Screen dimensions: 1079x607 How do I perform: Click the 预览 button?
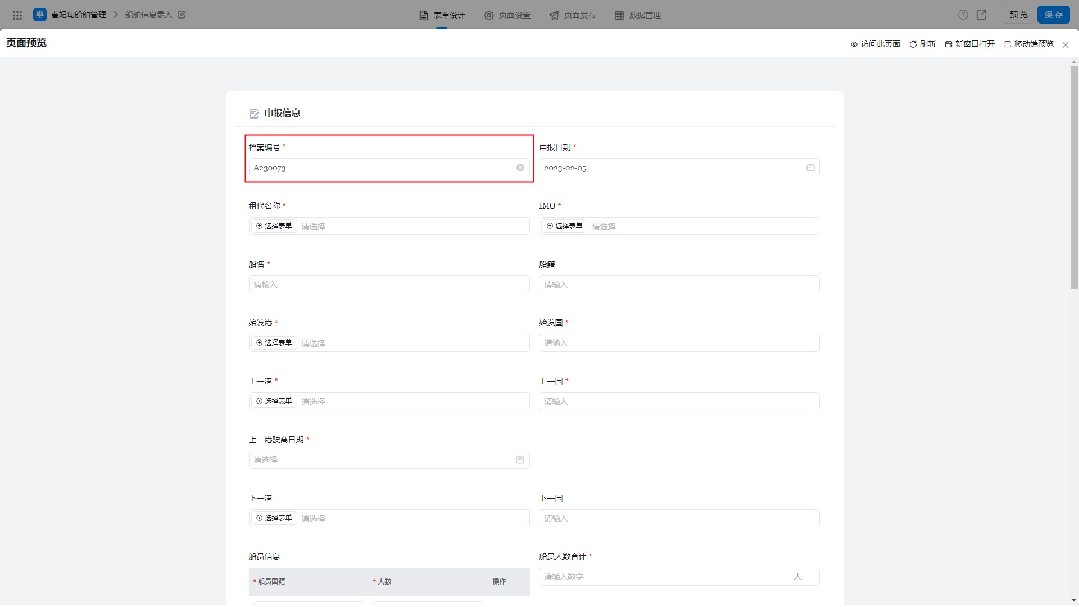1018,15
